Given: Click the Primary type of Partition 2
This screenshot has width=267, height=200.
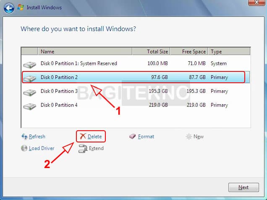Looking at the screenshot, I should [x=219, y=77].
